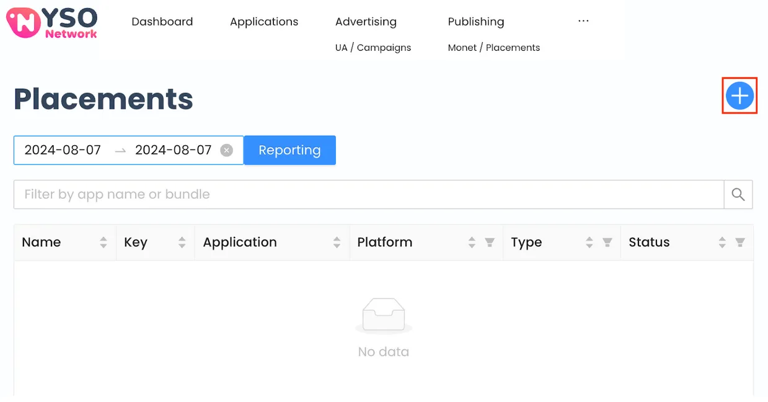Viewport: 768px width, 402px height.
Task: Click the blue plus icon to add a placement
Action: [739, 96]
